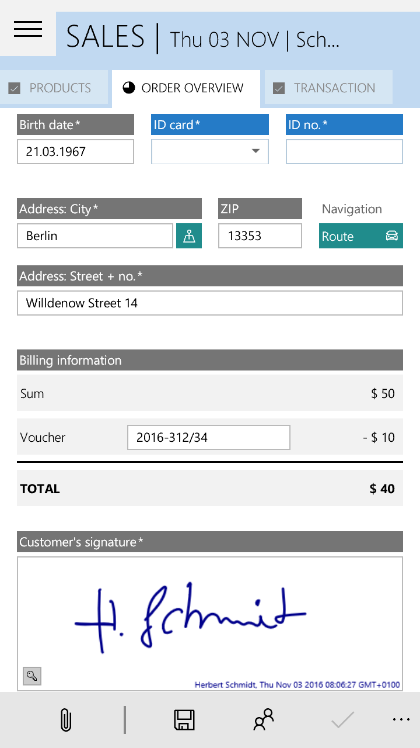Image resolution: width=420 pixels, height=748 pixels.
Task: Open the contacts people icon
Action: 264,720
